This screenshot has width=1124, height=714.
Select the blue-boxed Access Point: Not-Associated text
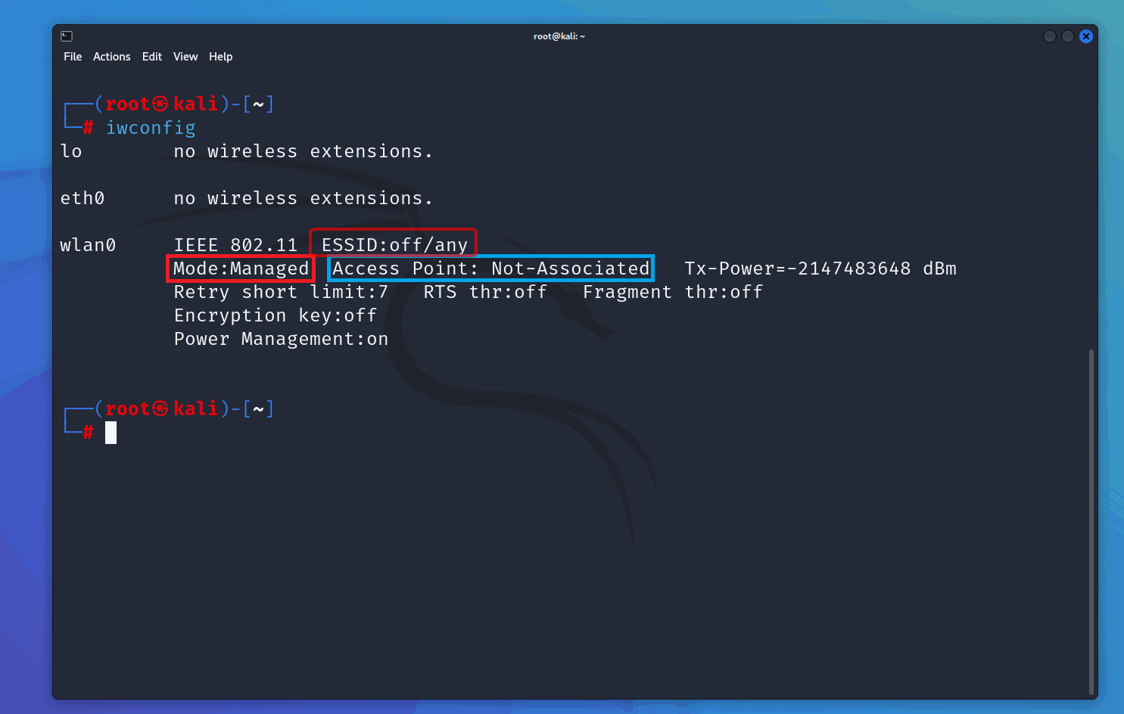pos(490,268)
